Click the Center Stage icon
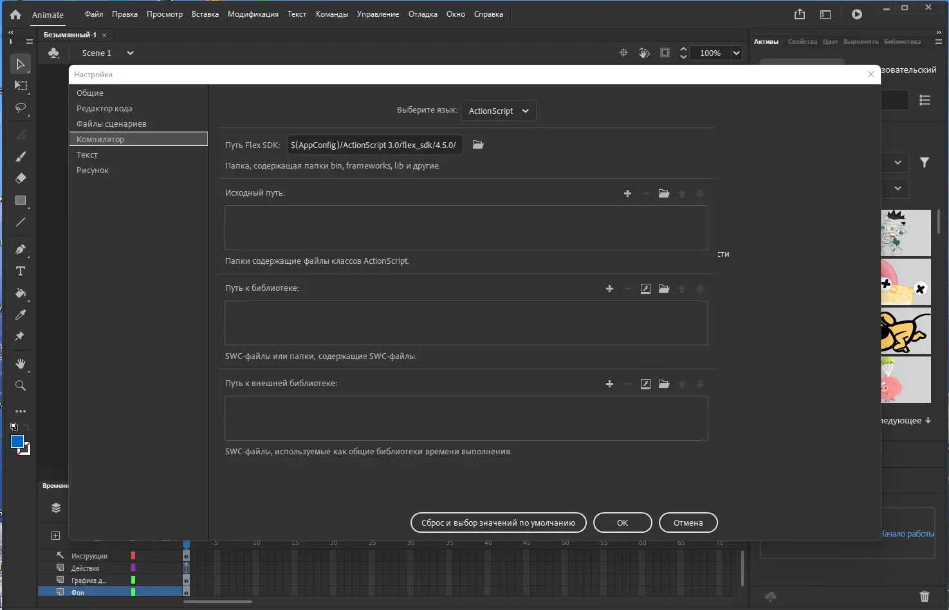Viewport: 949px width, 610px height. [x=623, y=53]
